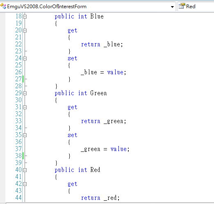Click the closing brace on line 28

coord(56,86)
